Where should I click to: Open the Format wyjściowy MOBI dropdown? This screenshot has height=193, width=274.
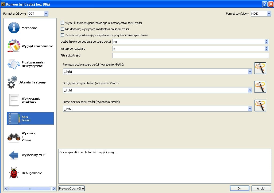pos(269,14)
